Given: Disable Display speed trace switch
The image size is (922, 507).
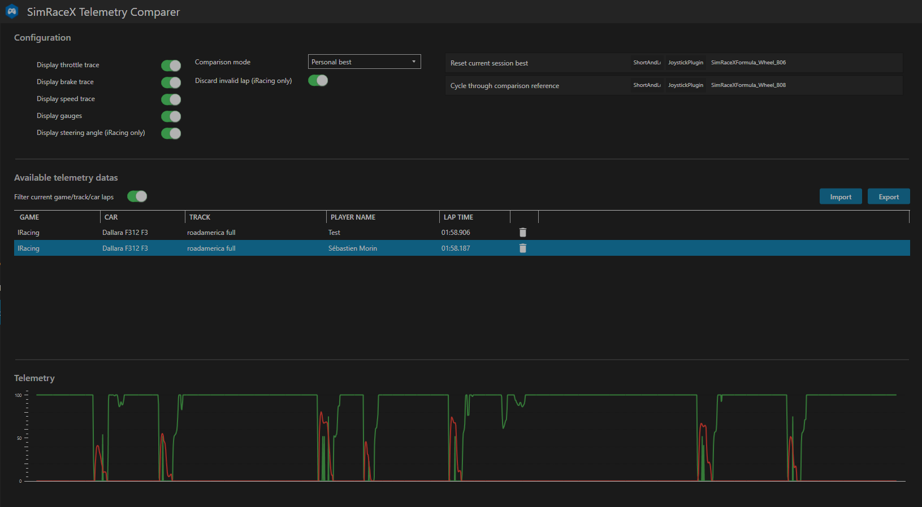Looking at the screenshot, I should 171,99.
